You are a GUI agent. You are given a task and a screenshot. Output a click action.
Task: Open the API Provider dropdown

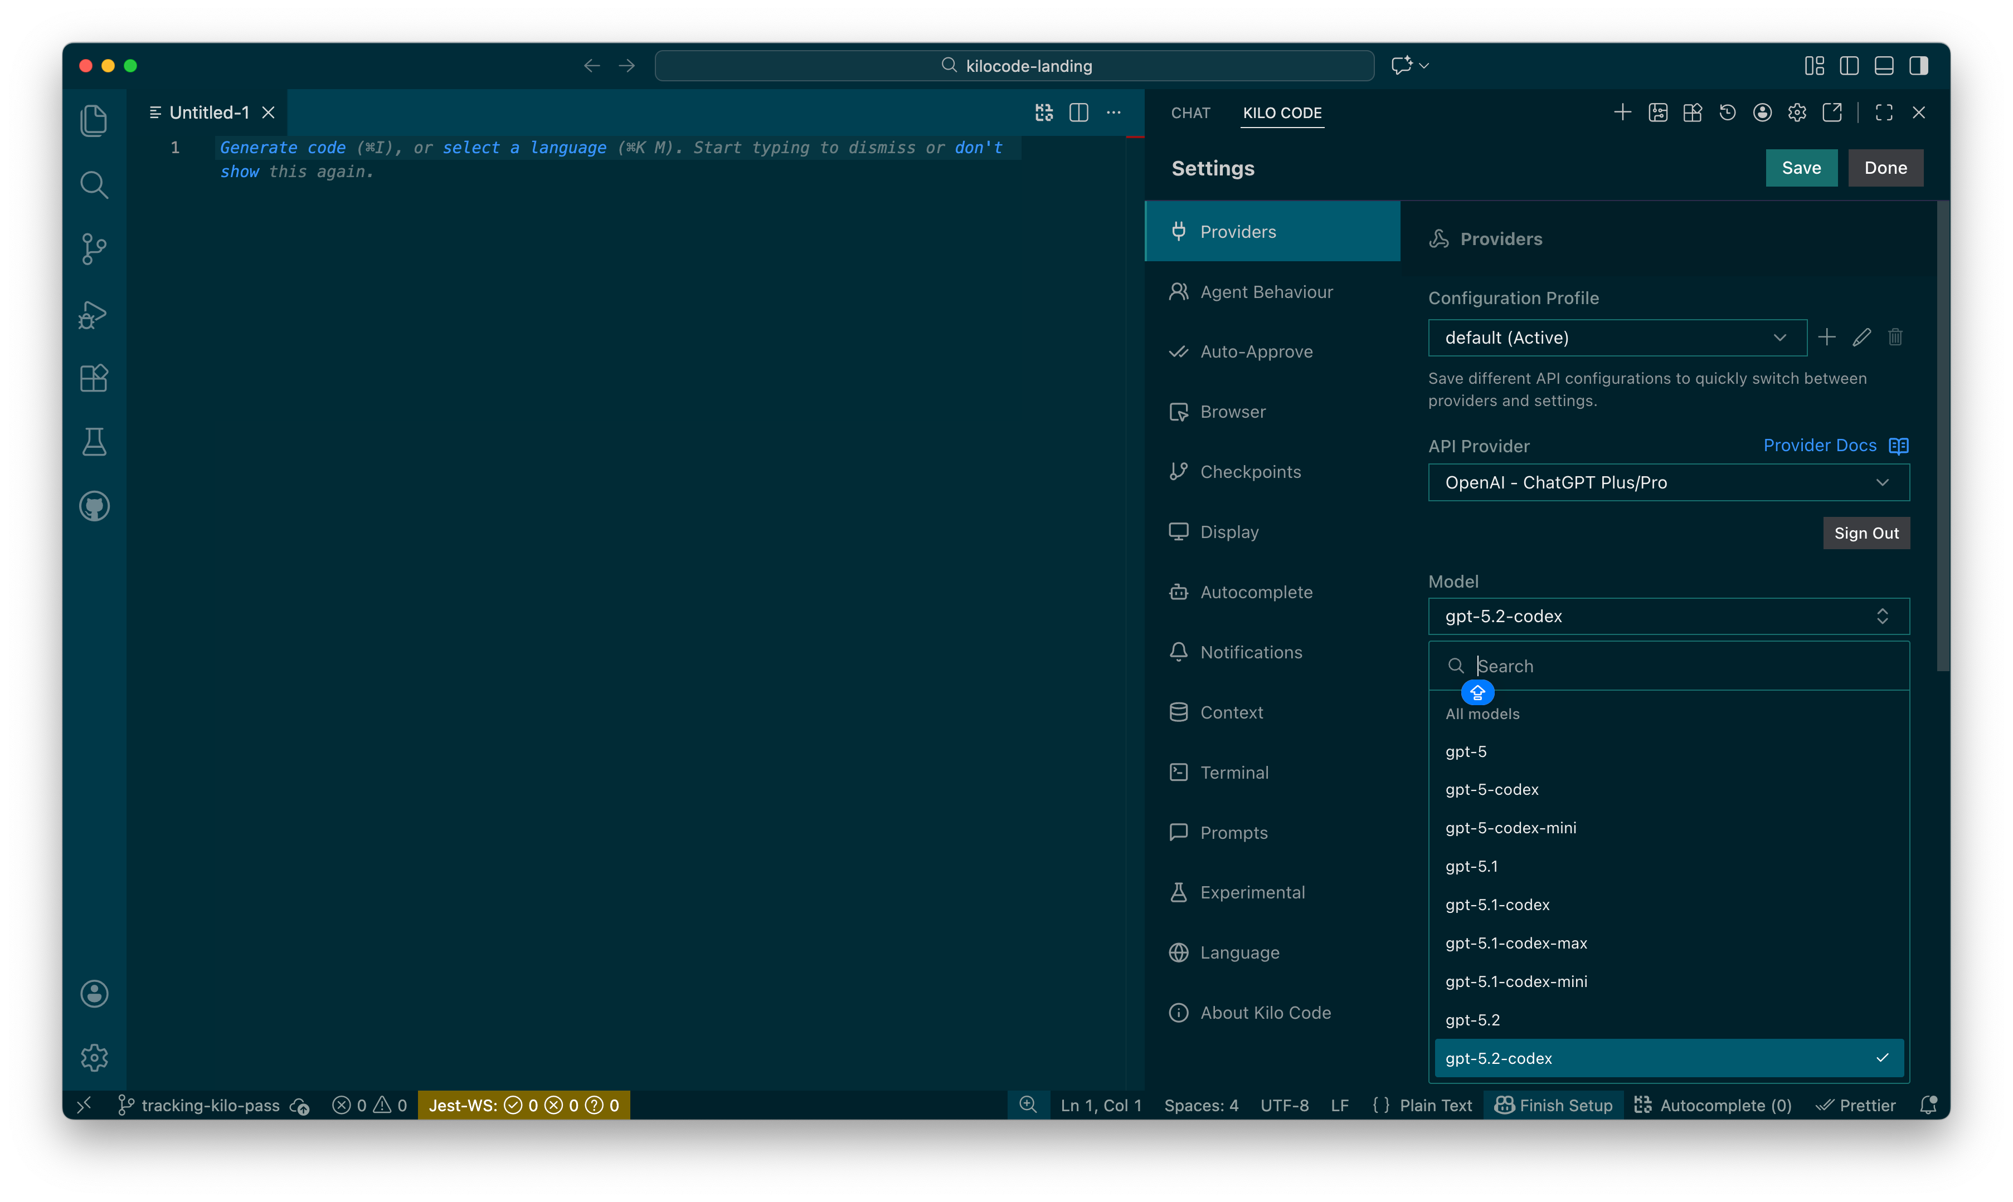1668,483
